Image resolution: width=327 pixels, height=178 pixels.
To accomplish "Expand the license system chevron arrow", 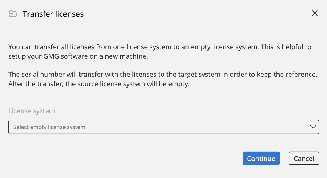I will click(x=313, y=127).
